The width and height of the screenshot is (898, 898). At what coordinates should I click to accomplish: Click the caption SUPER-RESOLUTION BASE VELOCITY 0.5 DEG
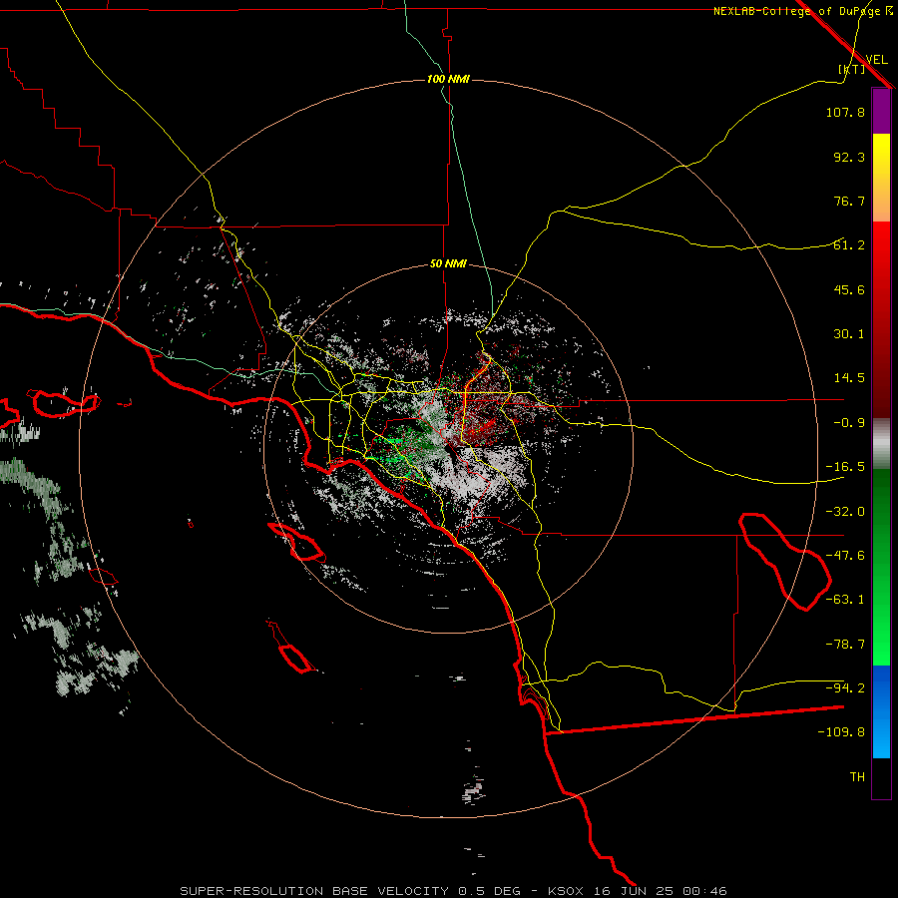(x=350, y=891)
